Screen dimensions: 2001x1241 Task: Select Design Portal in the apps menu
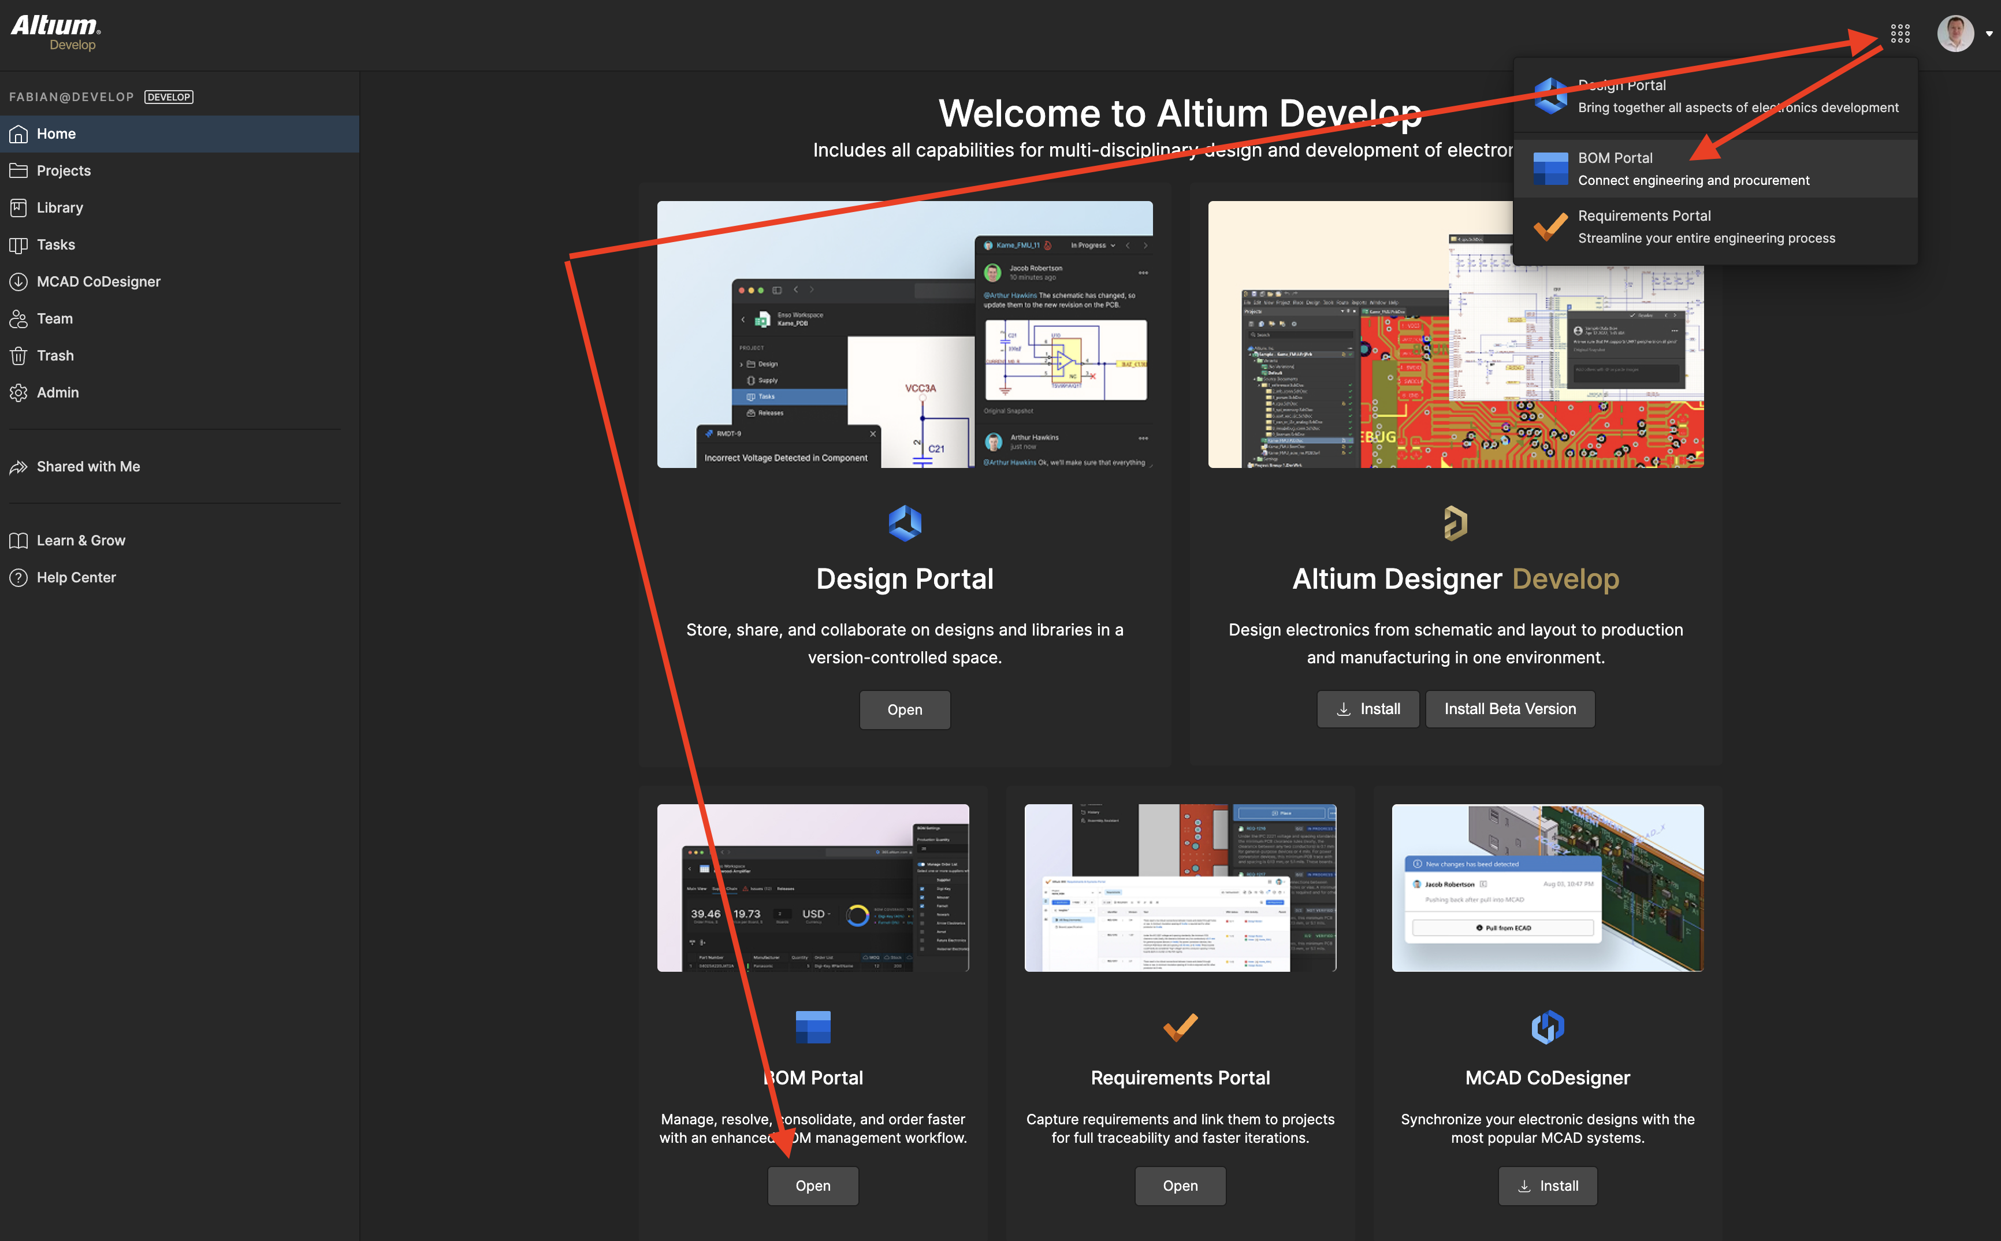click(x=1716, y=96)
